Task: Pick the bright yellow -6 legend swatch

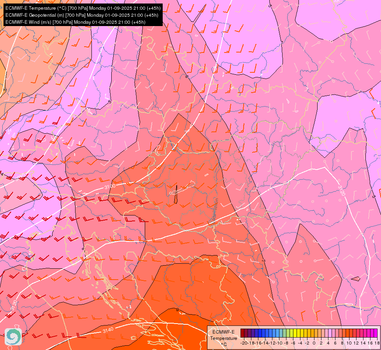Action: point(295,333)
